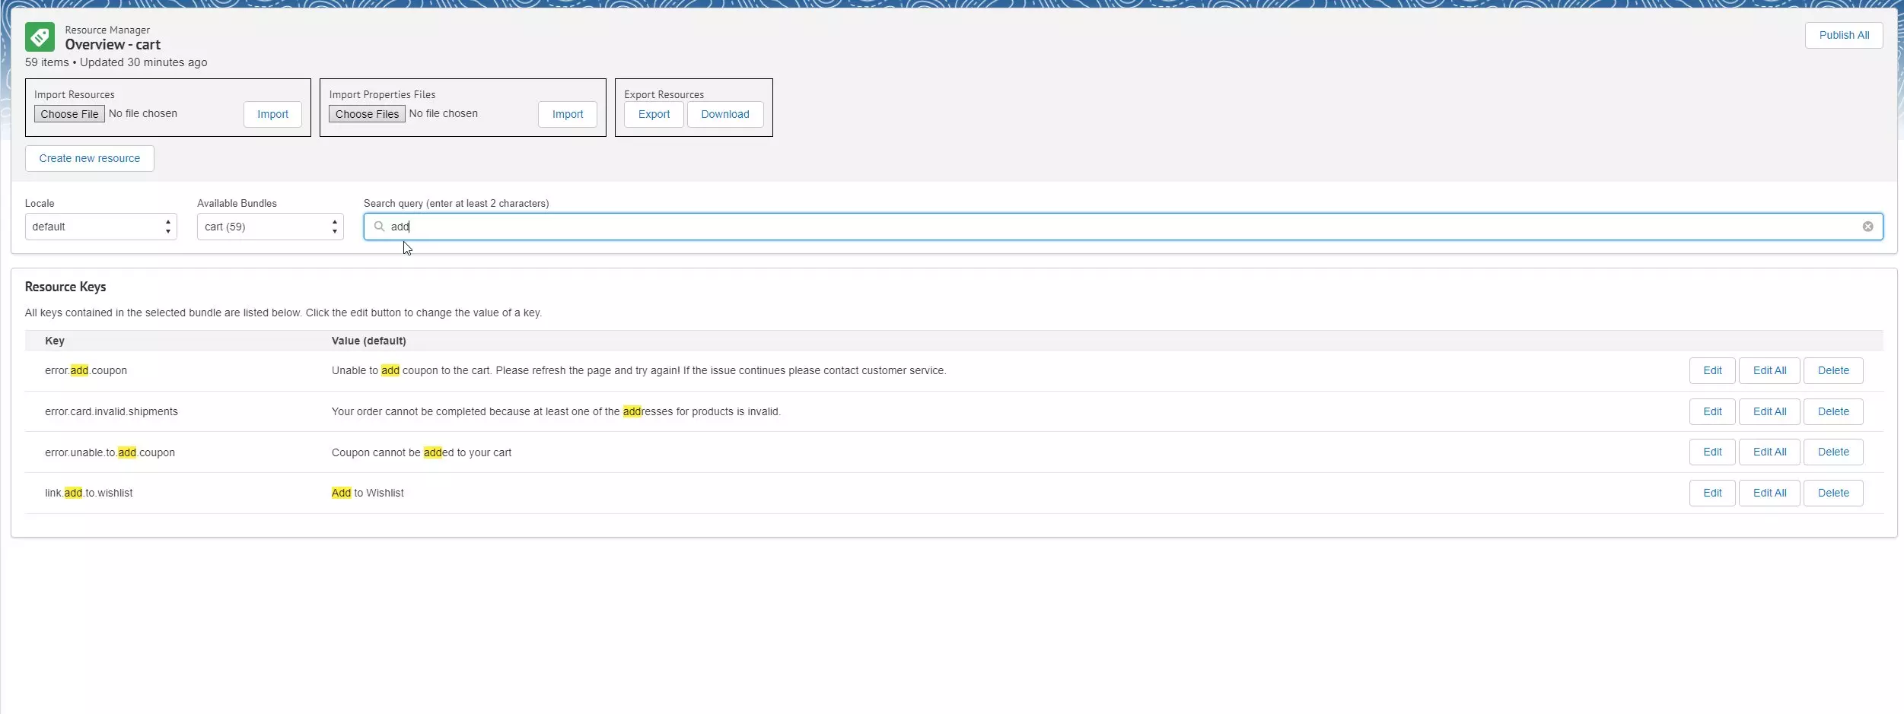The width and height of the screenshot is (1904, 714).
Task: Click the magnifier icon in the search bar
Action: click(379, 226)
